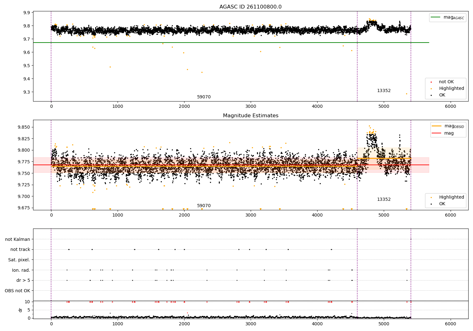
Task: Click the 13352 label in the middle plot
Action: (384, 200)
